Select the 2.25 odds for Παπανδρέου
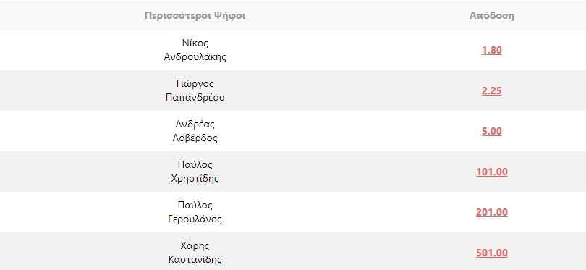 (x=491, y=91)
